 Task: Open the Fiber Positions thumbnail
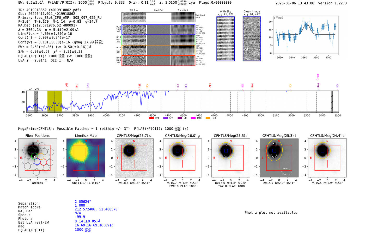click(37, 158)
